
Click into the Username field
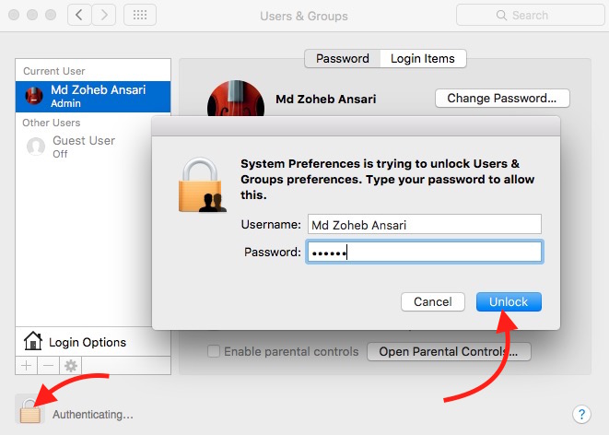click(x=424, y=224)
